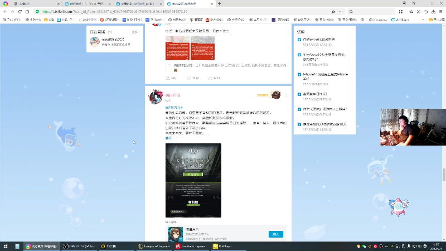Open the three-dot menu on 明日方舟 post

click(x=286, y=95)
